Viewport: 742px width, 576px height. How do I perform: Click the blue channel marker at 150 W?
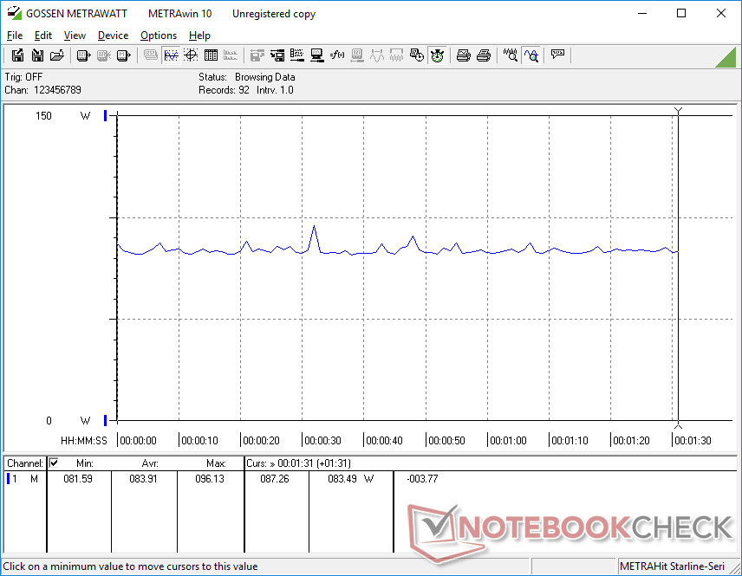(x=106, y=115)
